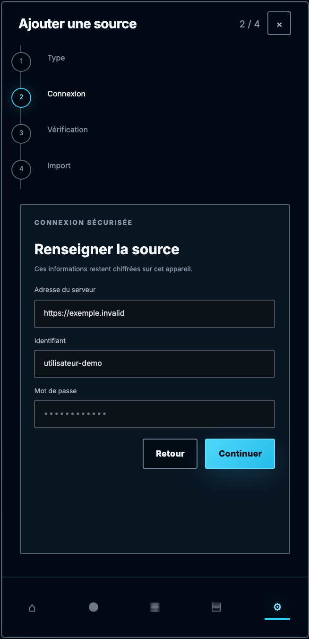Focus the Adresse du serveur field

tap(154, 313)
